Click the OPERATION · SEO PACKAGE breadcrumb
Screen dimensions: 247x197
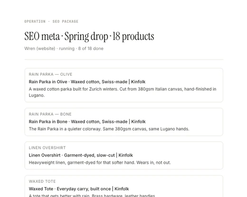[x=51, y=21]
